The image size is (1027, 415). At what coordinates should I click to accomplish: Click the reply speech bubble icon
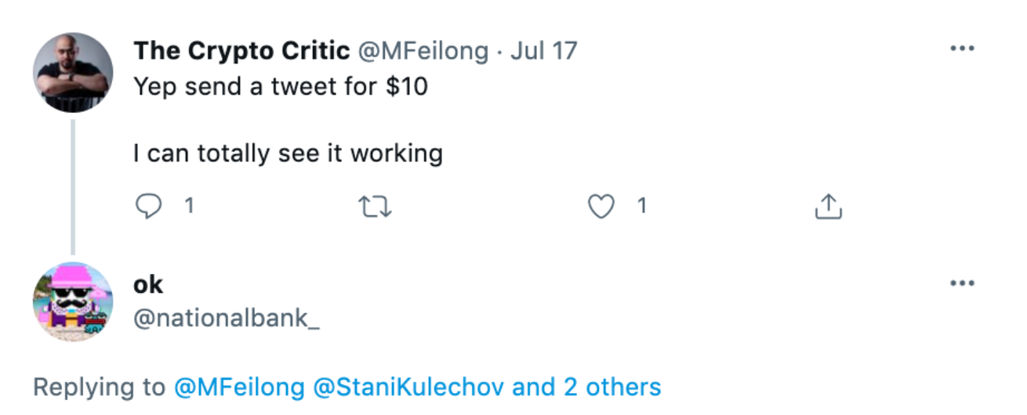point(148,207)
